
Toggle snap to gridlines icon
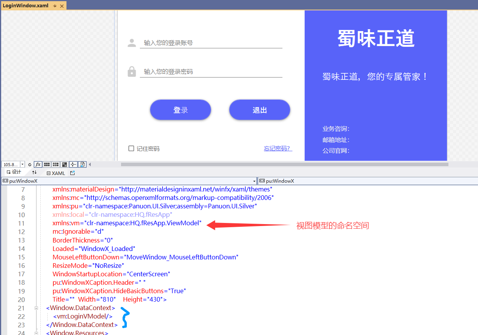coord(56,164)
